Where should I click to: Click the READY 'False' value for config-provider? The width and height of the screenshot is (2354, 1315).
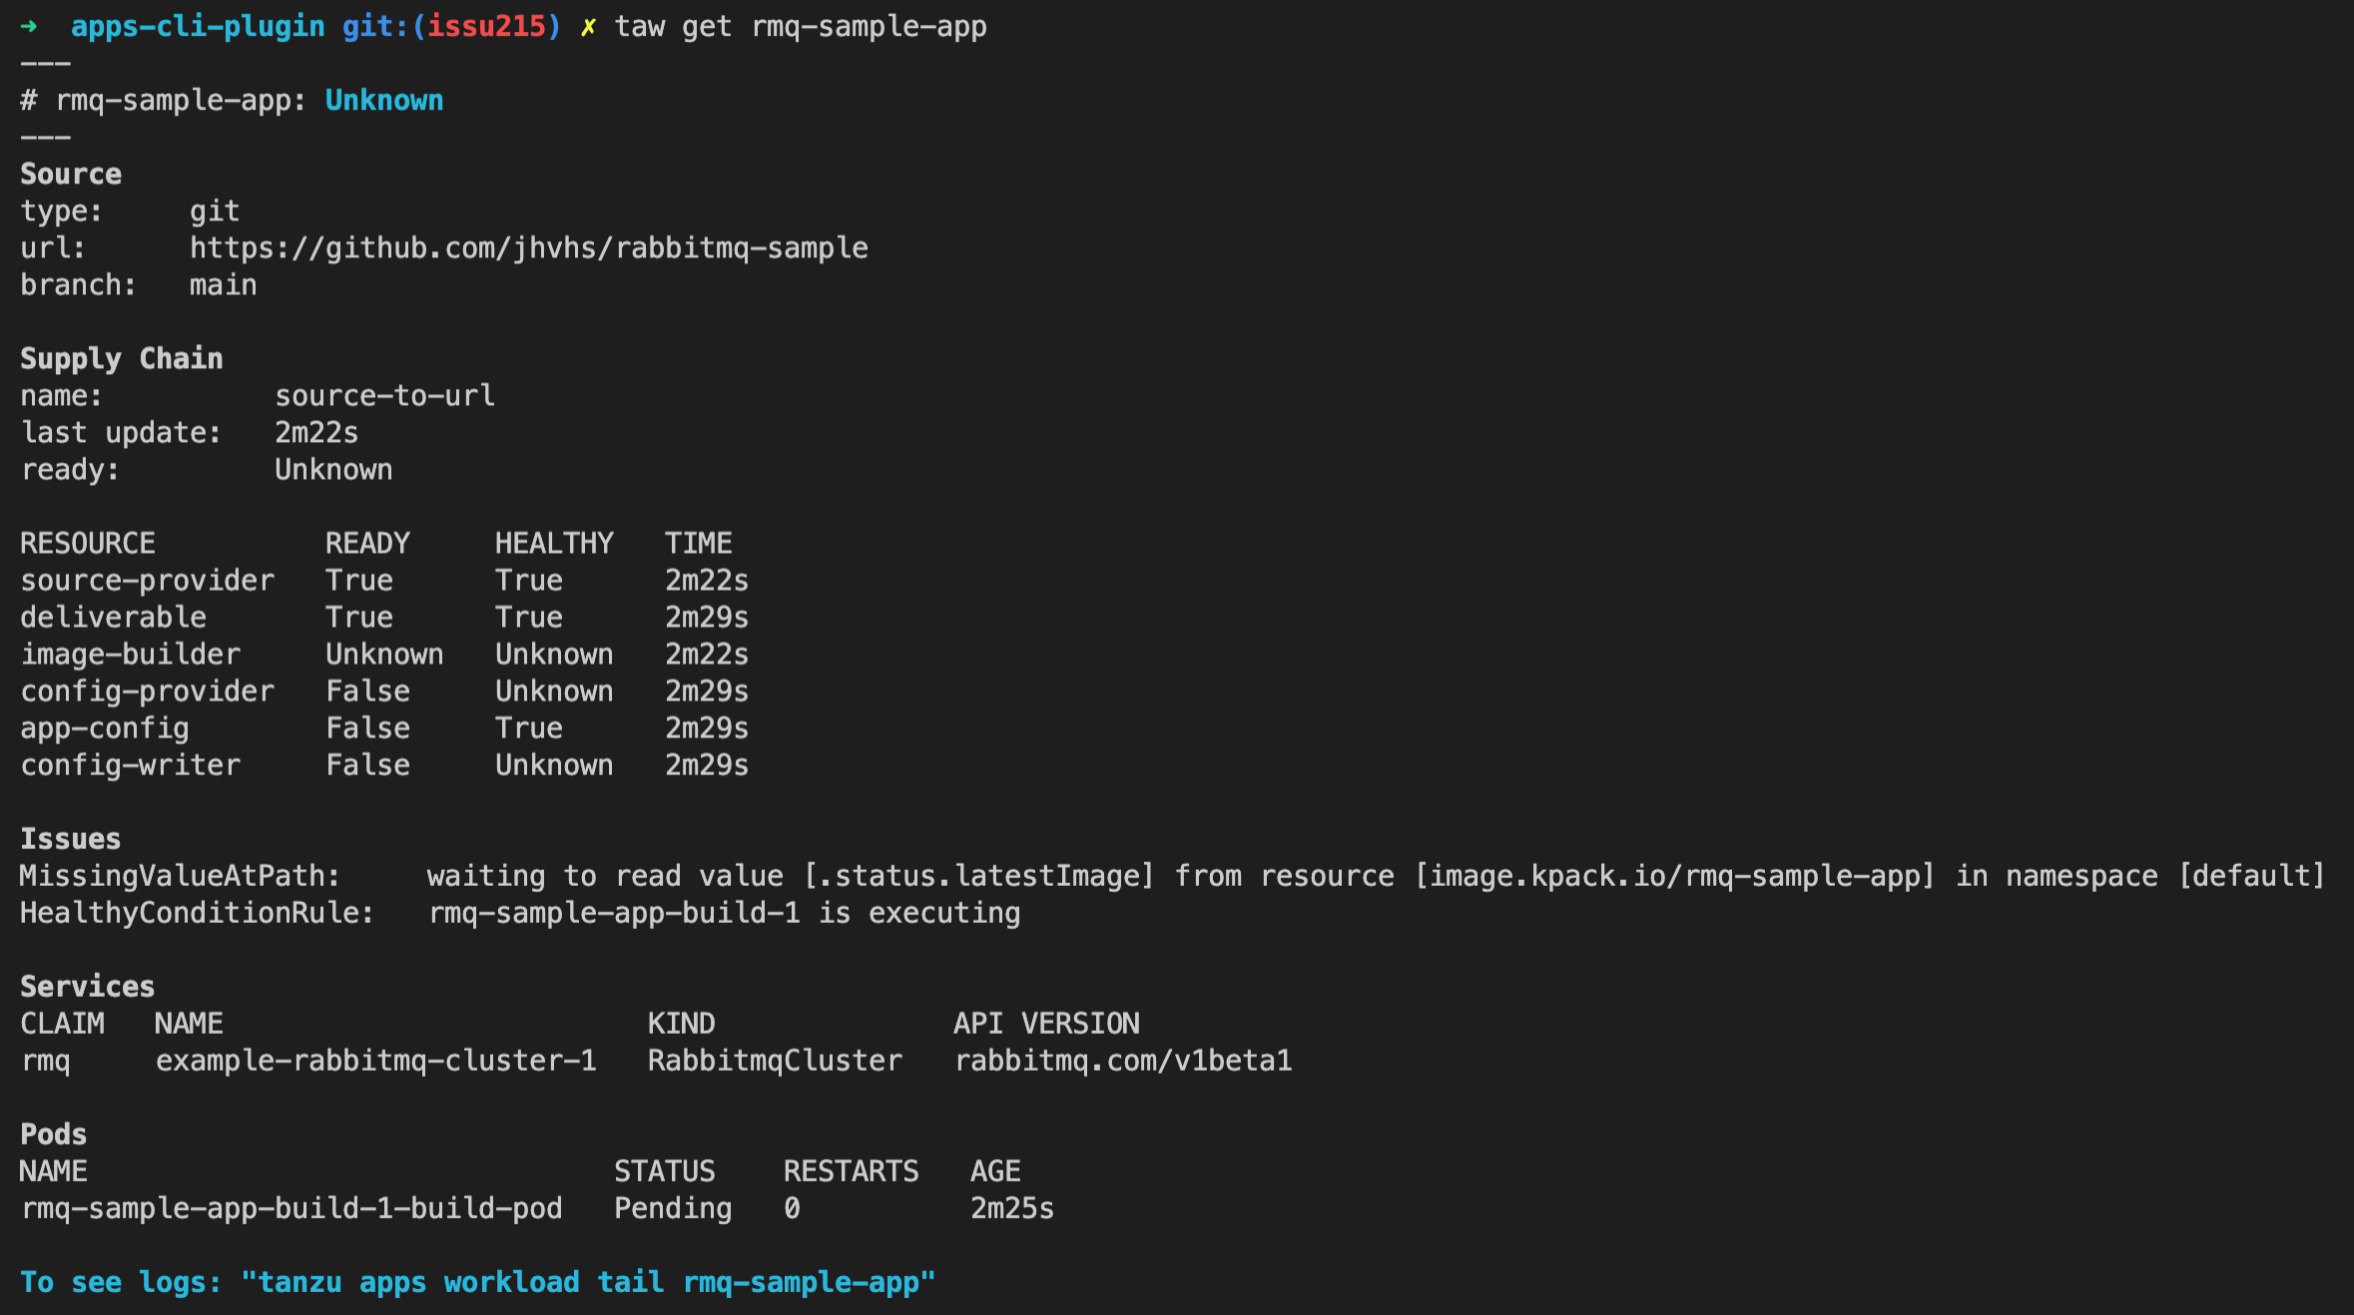point(367,691)
